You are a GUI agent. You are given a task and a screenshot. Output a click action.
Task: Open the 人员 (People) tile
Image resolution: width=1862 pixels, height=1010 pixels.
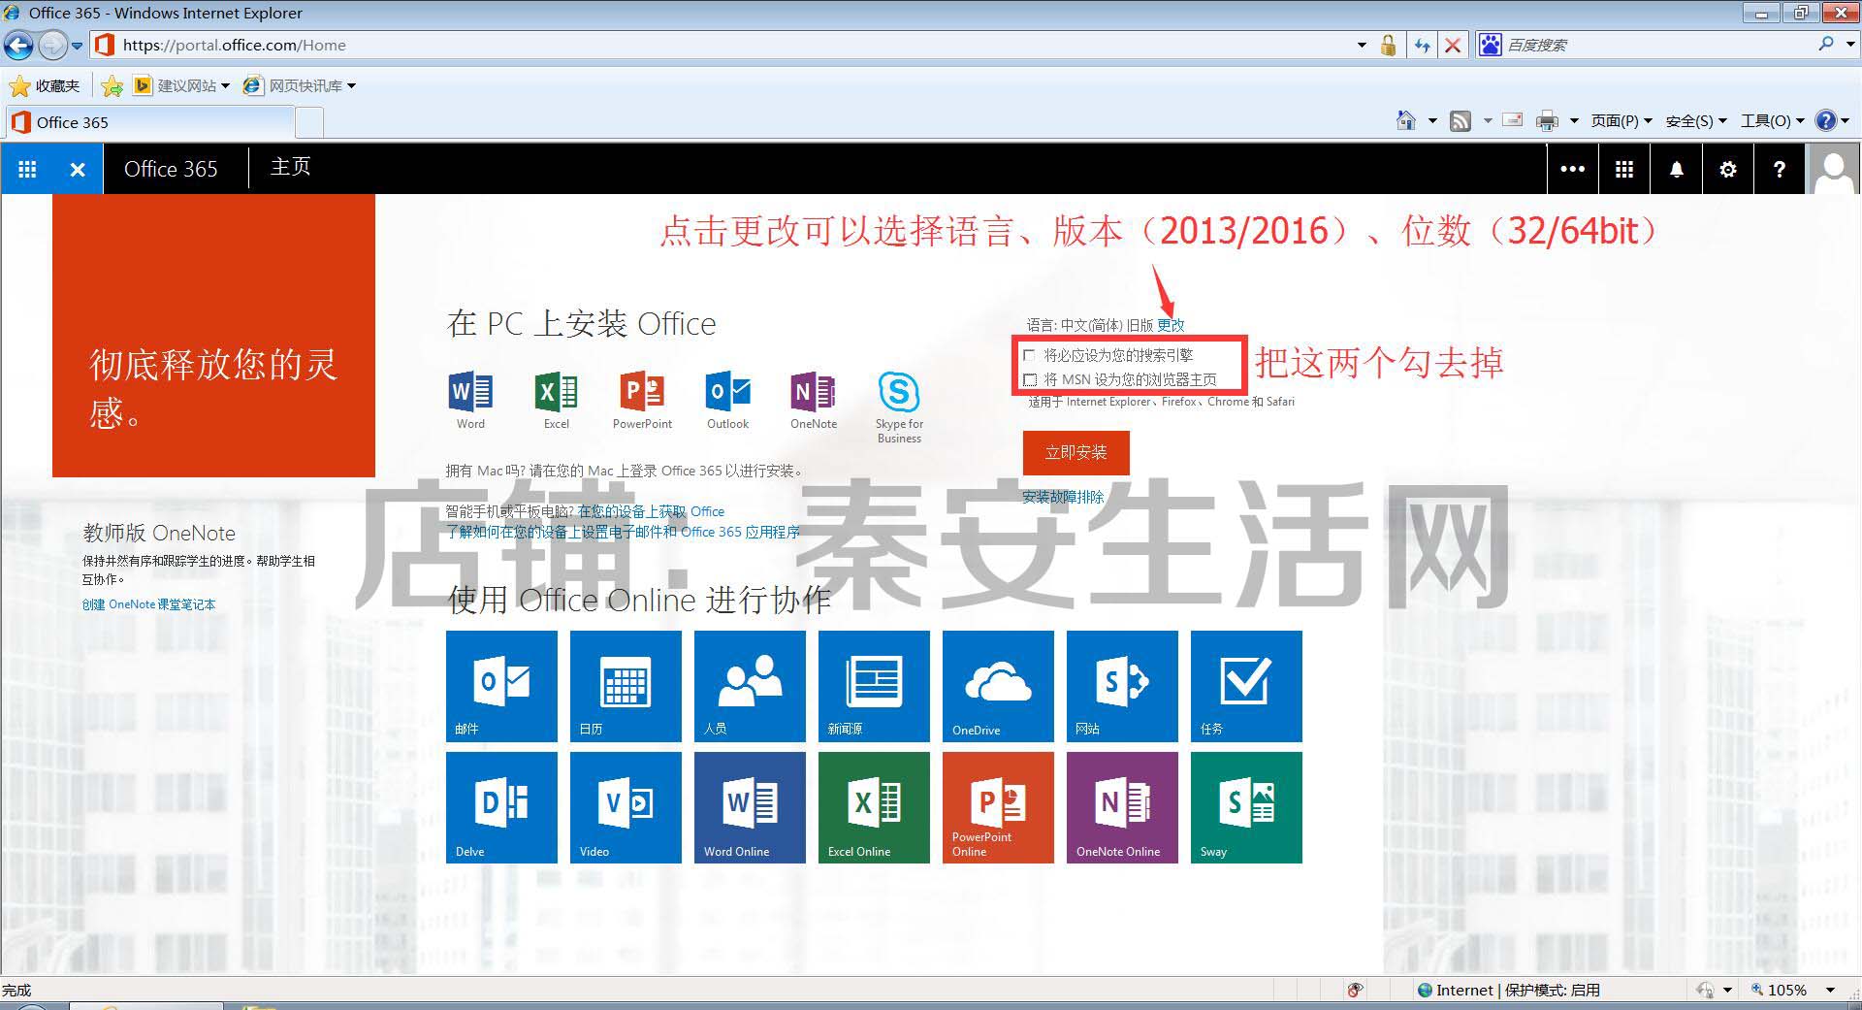click(750, 686)
